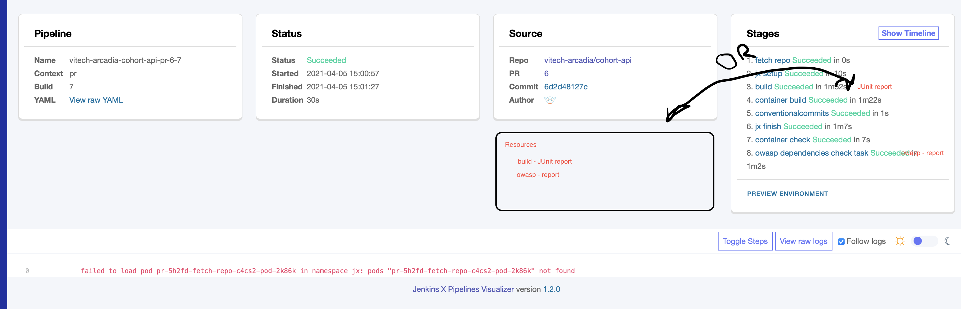Click owasp - report in Resources box
This screenshot has height=309, width=961.
pos(538,174)
